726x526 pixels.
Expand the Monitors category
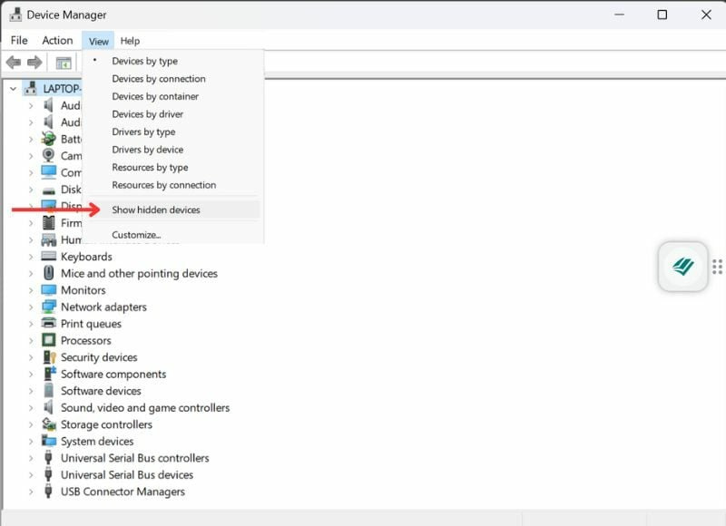point(31,290)
